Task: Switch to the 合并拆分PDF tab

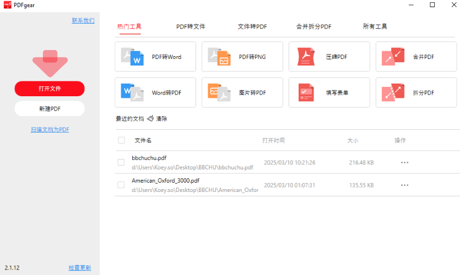Action: [x=313, y=26]
